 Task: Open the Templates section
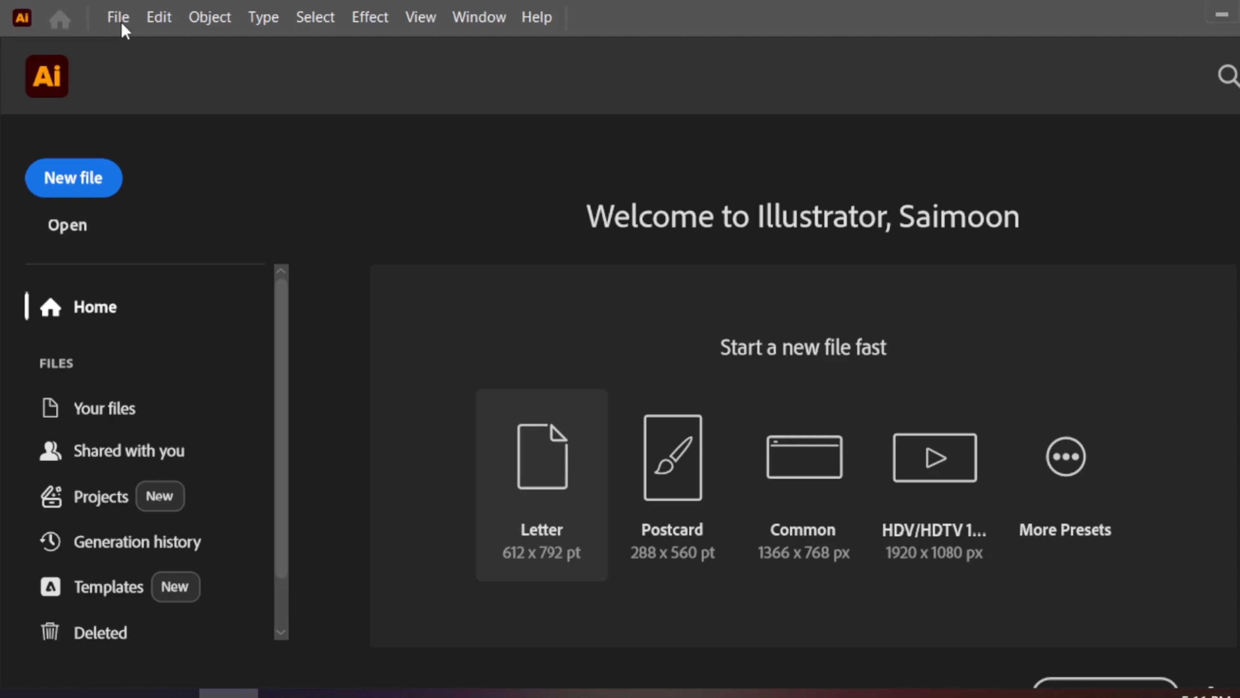109,587
